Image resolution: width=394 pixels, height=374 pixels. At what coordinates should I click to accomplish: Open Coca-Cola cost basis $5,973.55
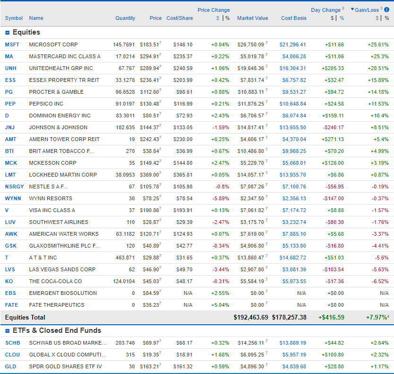[294, 281]
